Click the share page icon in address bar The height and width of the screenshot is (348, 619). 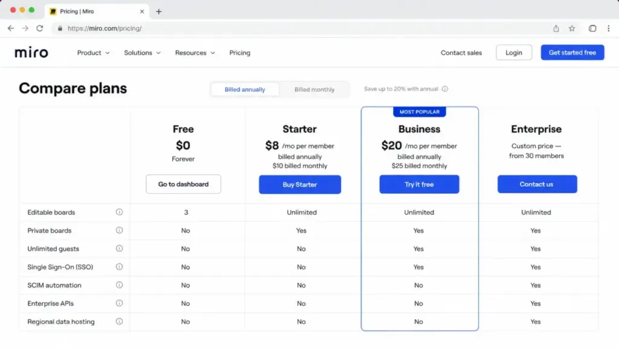[556, 28]
